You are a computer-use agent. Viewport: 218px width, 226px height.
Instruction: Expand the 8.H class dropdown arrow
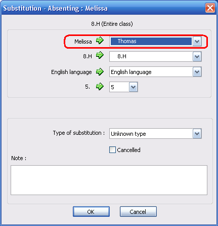pyautogui.click(x=197, y=57)
